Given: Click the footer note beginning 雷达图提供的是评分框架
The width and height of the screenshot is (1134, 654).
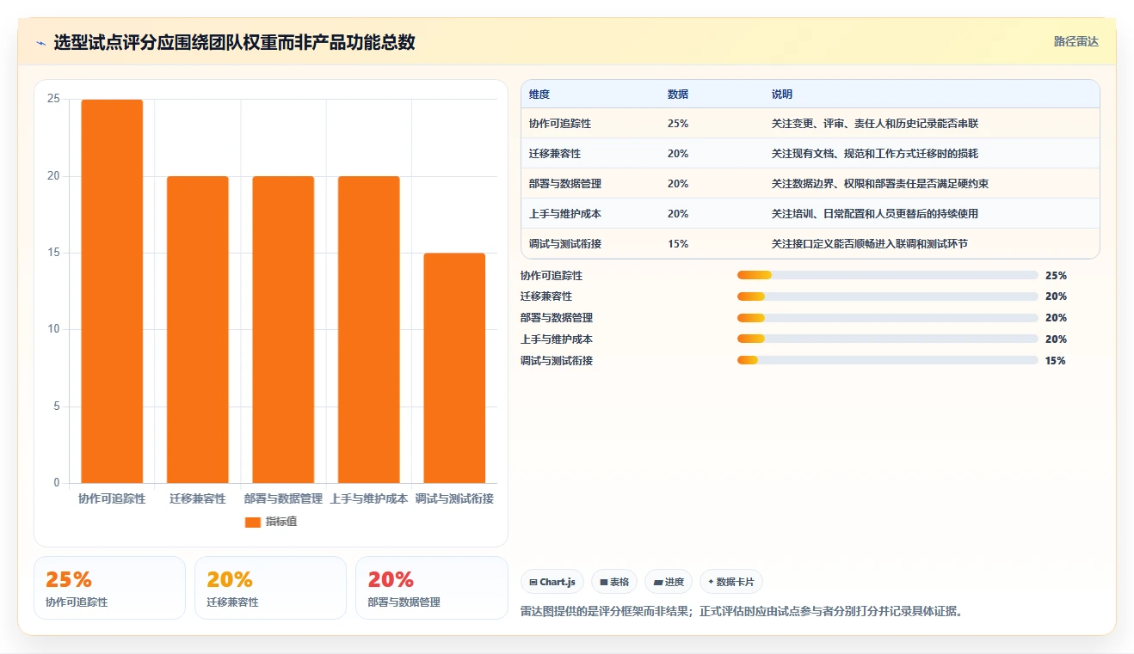Looking at the screenshot, I should click(741, 612).
